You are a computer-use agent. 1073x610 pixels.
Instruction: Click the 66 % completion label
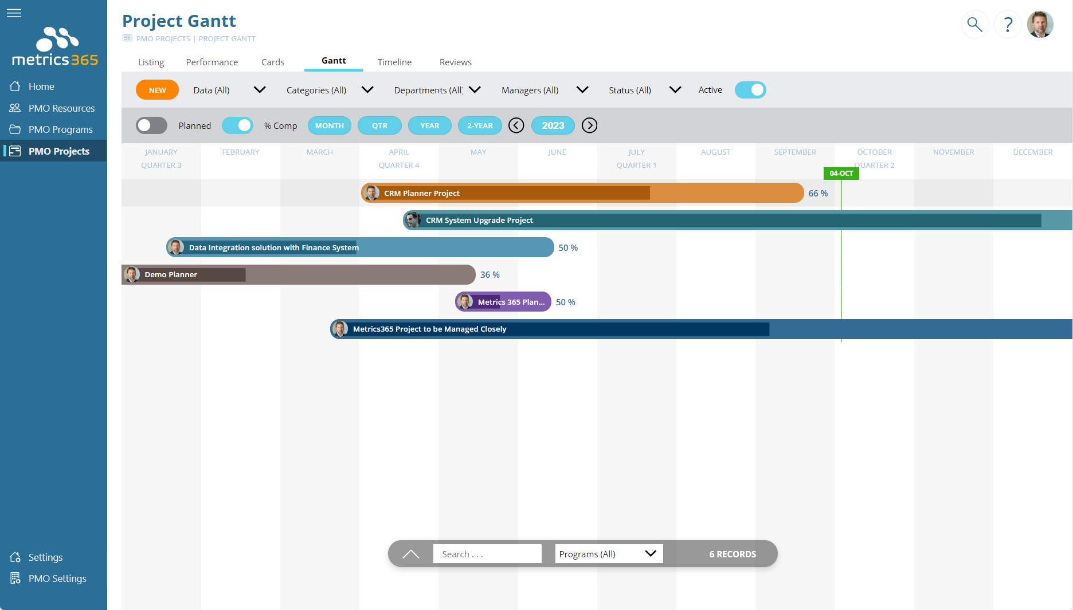(818, 193)
